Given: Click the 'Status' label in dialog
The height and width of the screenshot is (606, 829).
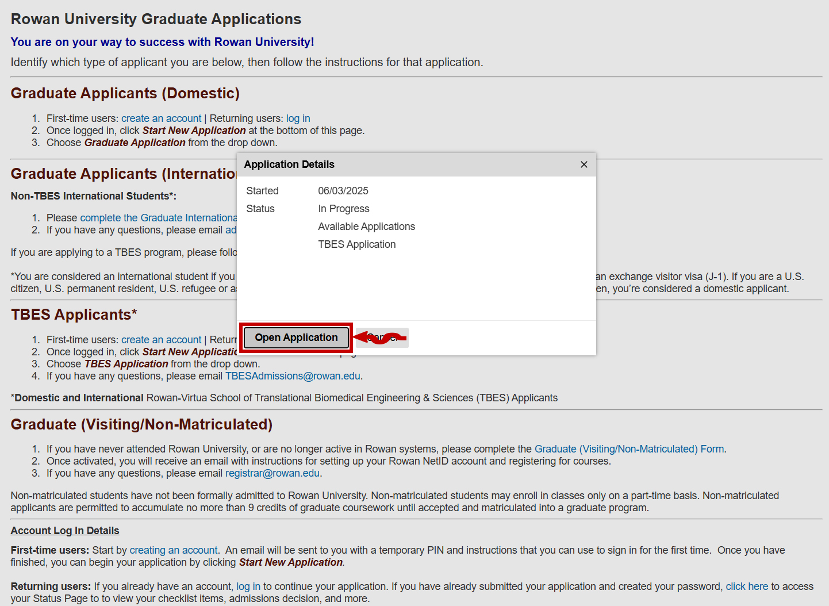Looking at the screenshot, I should pyautogui.click(x=260, y=209).
